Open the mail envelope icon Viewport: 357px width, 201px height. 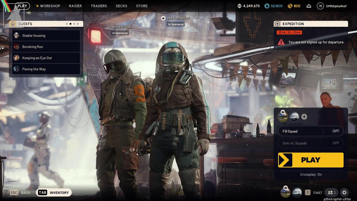[309, 6]
